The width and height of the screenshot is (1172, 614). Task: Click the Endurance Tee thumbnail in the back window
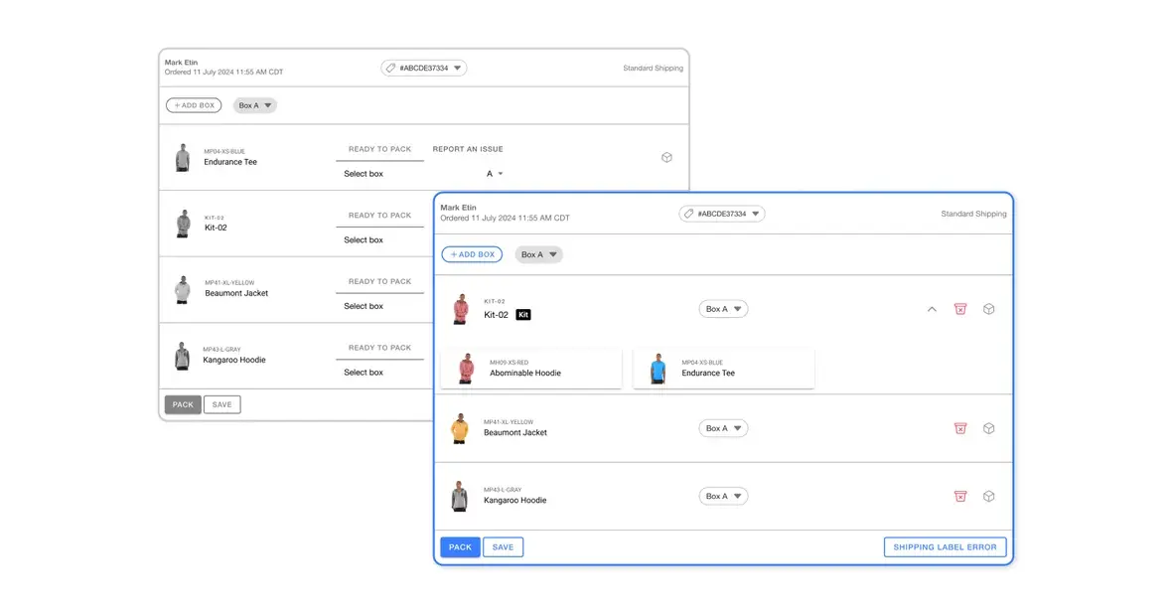pyautogui.click(x=183, y=158)
